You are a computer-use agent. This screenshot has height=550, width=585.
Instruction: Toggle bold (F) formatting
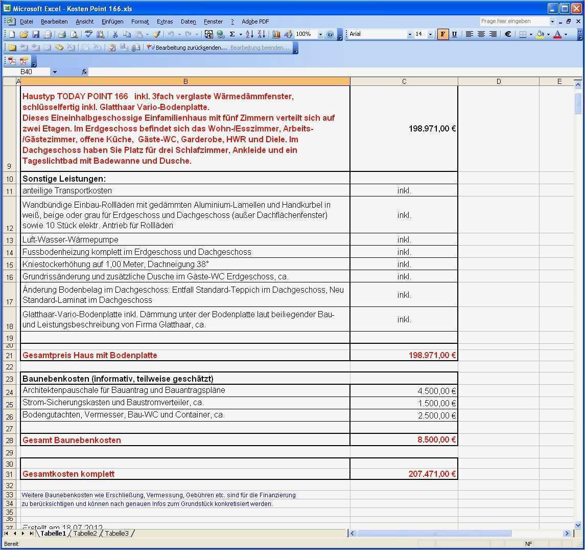tap(442, 34)
